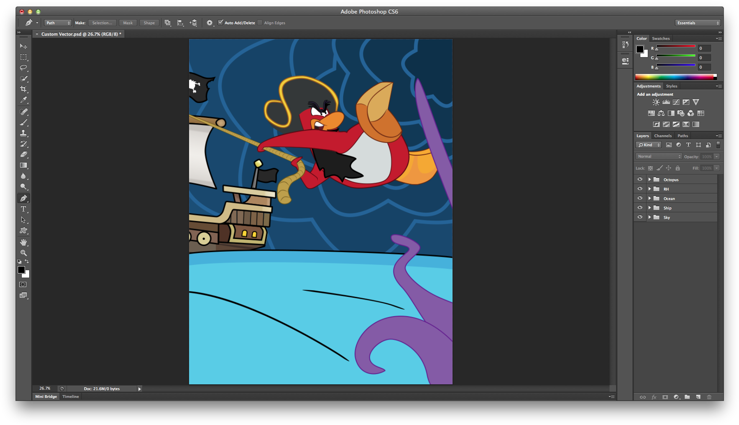The width and height of the screenshot is (739, 425).
Task: Uncheck Auto Add/Delete
Action: click(x=221, y=23)
